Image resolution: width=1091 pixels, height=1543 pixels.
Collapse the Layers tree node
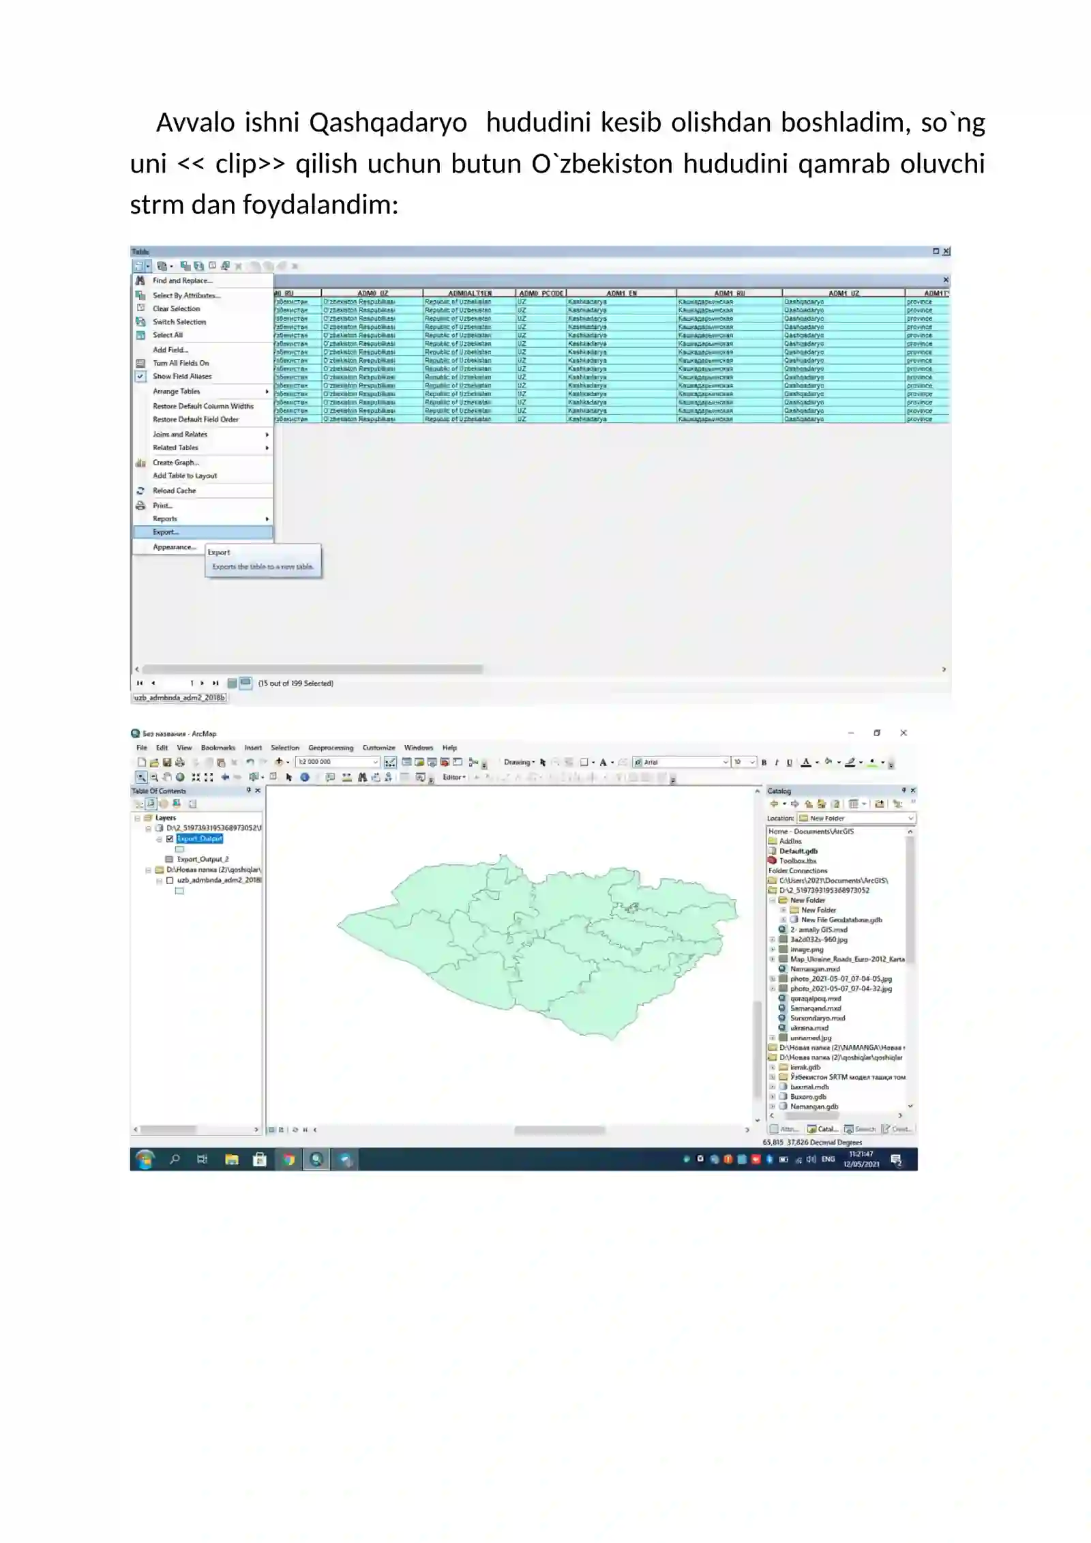(x=137, y=818)
